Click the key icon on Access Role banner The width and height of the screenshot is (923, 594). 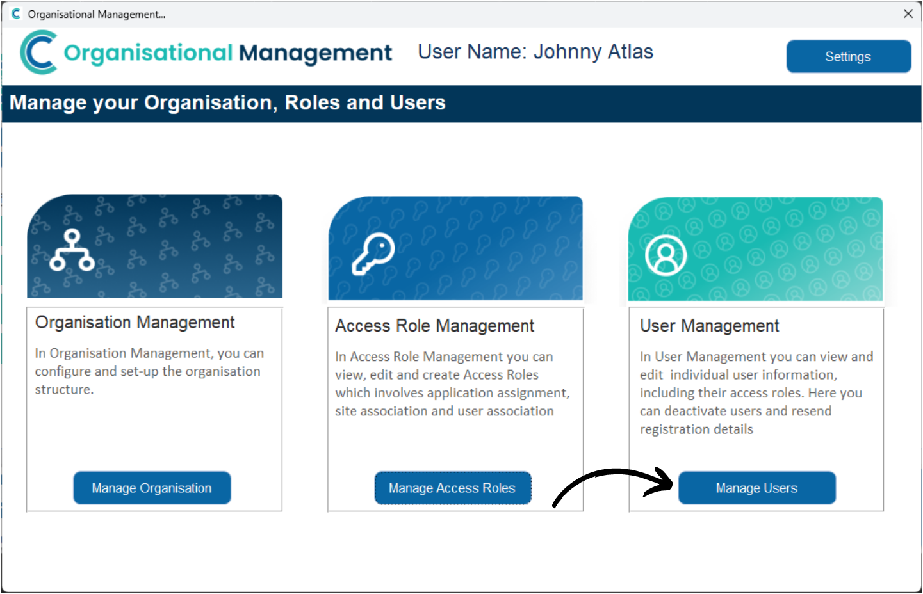pos(373,253)
